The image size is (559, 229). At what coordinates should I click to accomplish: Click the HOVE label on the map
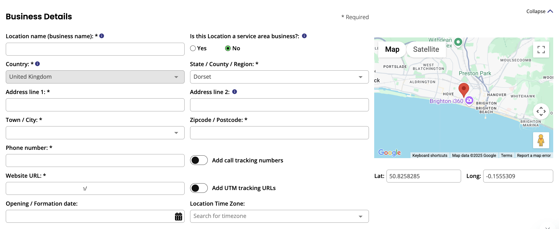point(448,94)
